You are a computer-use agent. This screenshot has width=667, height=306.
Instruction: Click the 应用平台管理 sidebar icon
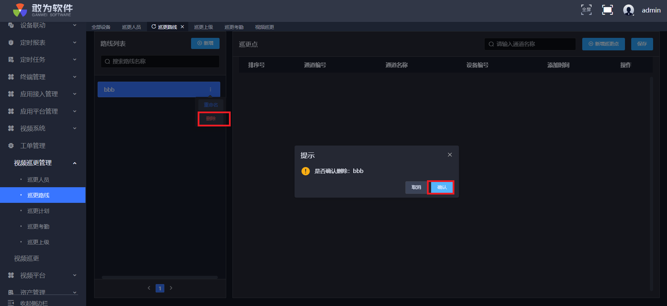(11, 111)
